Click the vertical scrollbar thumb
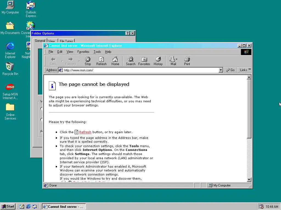 249,109
